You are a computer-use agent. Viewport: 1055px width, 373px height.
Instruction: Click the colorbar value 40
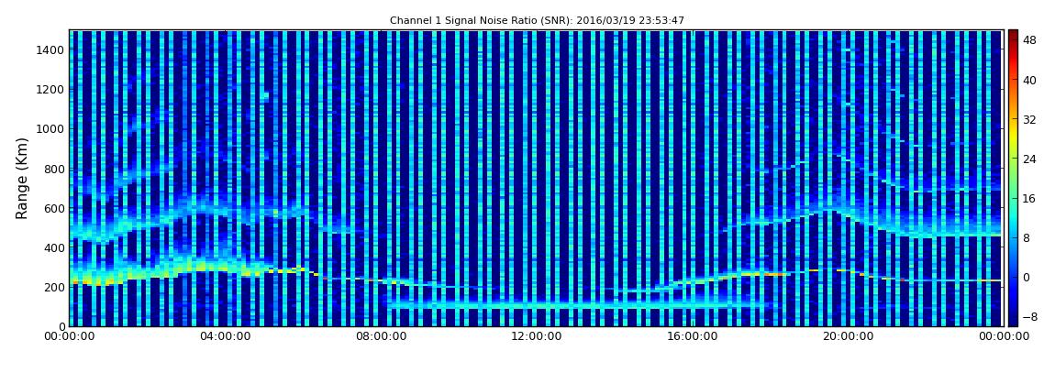point(1029,81)
